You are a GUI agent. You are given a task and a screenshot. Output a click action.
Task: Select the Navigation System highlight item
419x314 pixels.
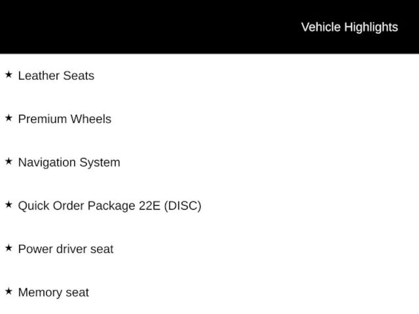click(x=69, y=162)
